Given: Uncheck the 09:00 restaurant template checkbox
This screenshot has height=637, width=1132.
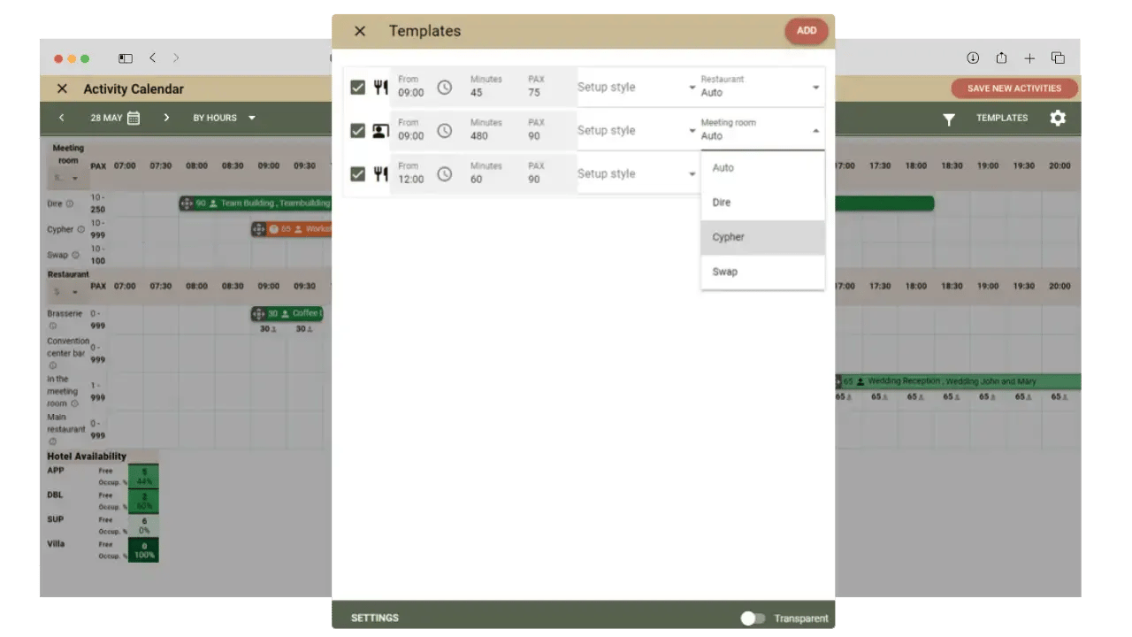Looking at the screenshot, I should 357,88.
